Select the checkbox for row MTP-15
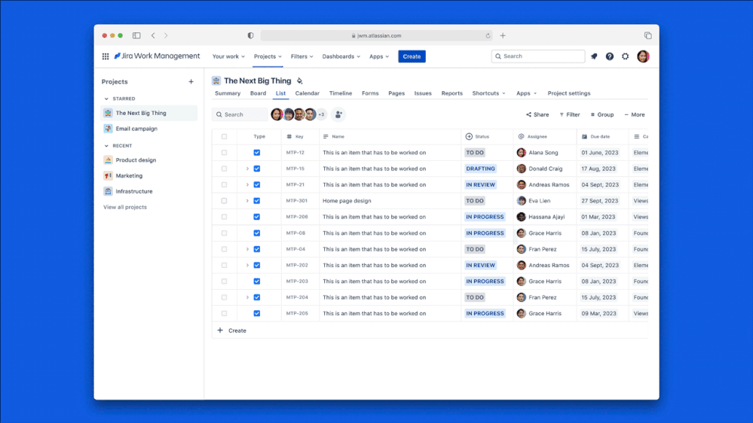The image size is (753, 423). click(225, 169)
